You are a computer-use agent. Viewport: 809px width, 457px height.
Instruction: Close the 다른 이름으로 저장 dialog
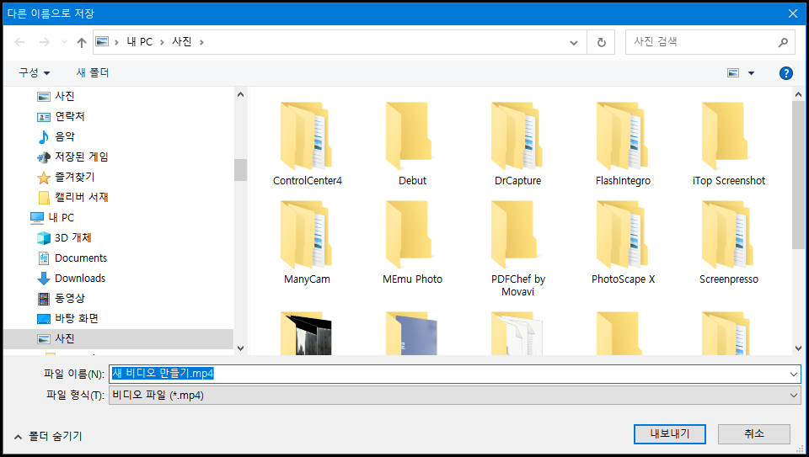pos(793,13)
